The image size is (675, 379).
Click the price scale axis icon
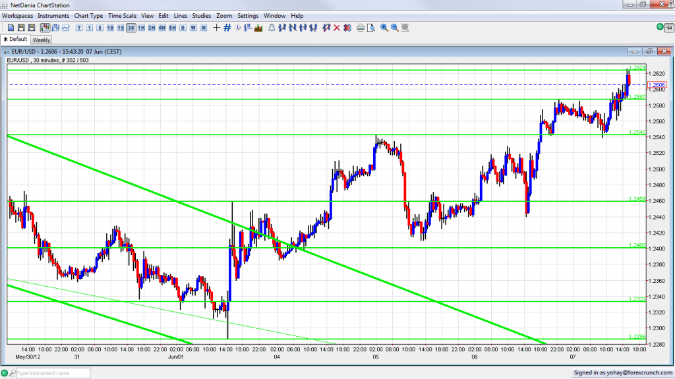pos(248,28)
